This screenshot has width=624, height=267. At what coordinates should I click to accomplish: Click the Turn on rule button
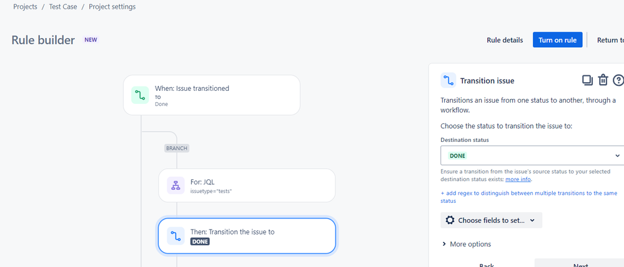pyautogui.click(x=558, y=40)
